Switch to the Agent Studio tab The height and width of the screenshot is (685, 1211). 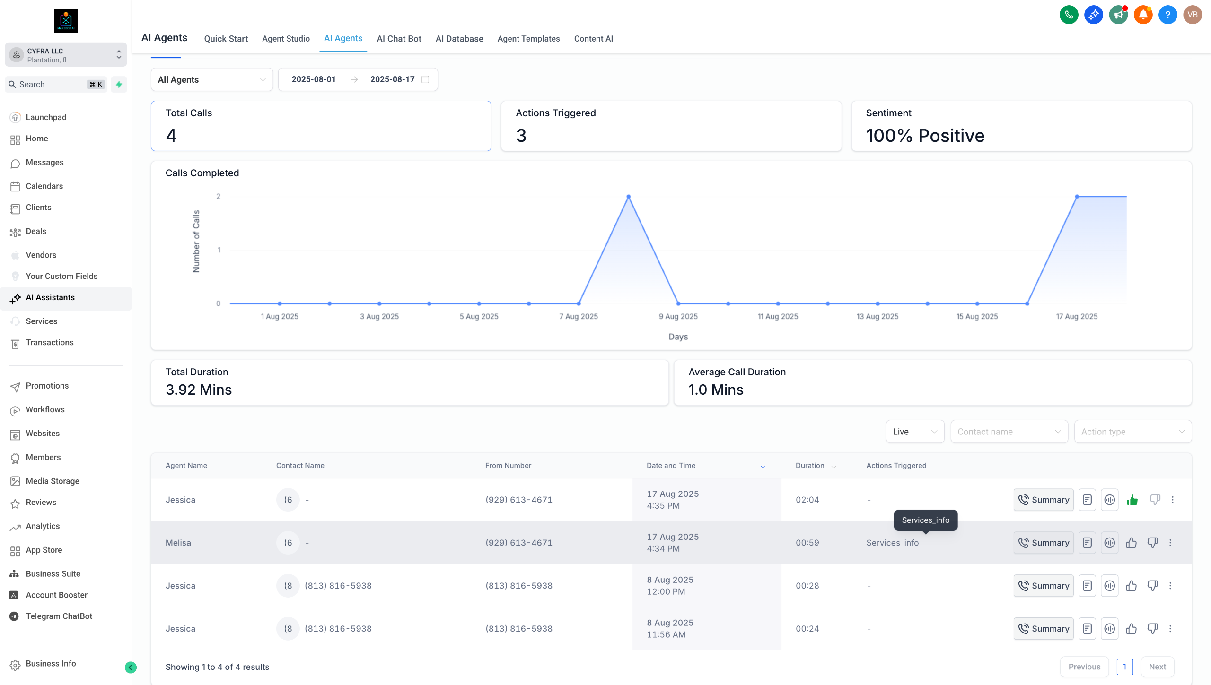click(x=286, y=39)
